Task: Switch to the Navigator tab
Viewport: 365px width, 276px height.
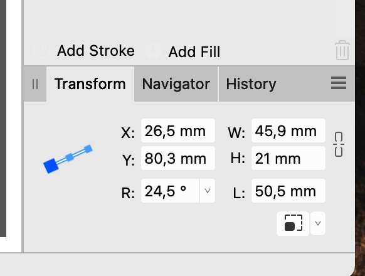Action: [176, 84]
